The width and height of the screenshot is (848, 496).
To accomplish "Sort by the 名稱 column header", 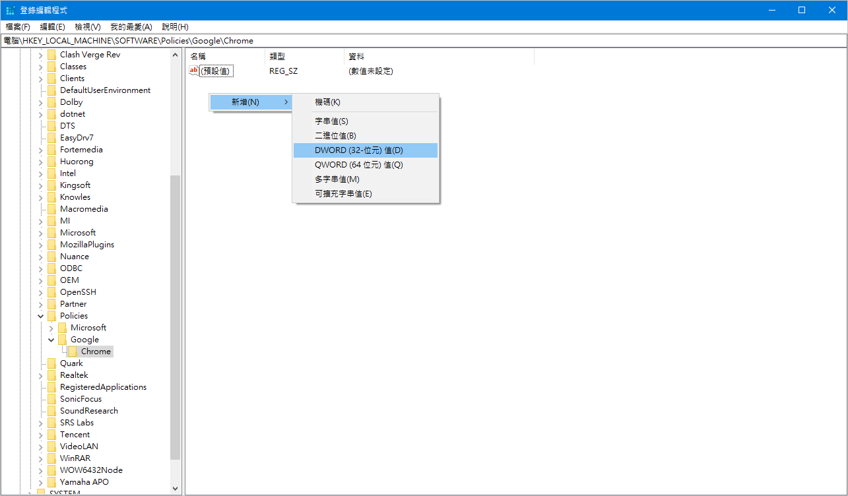I will click(x=225, y=57).
